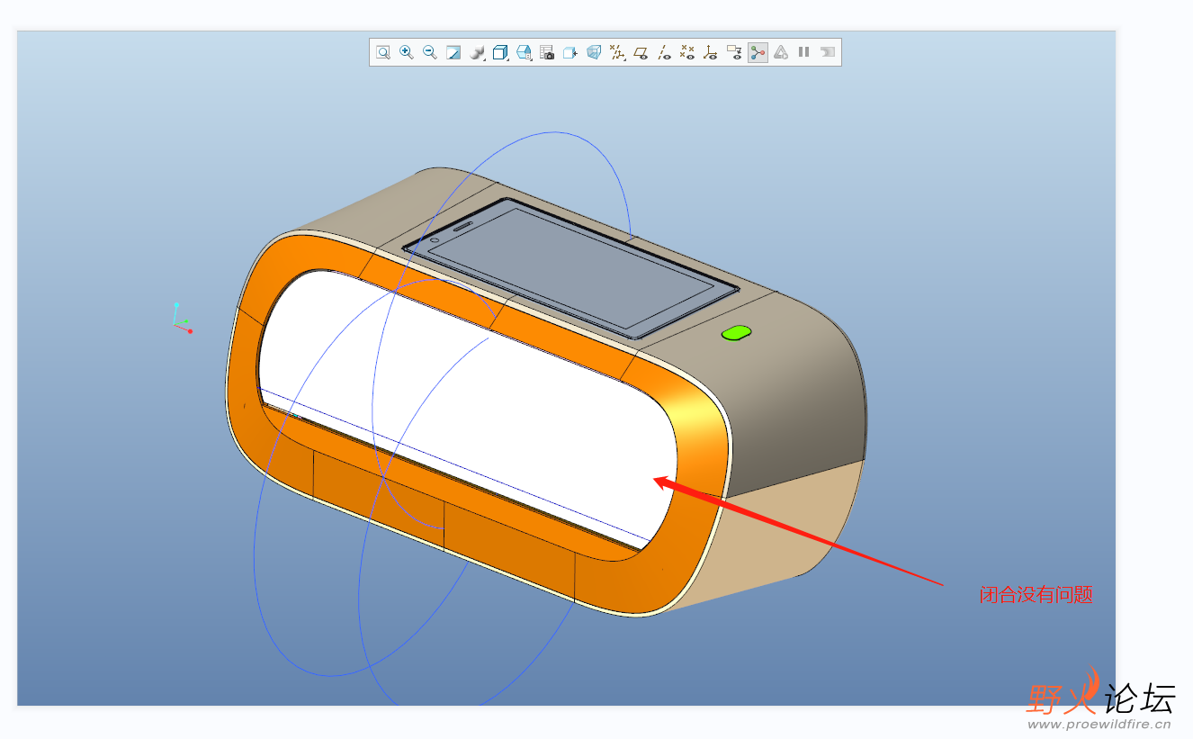This screenshot has width=1193, height=739.
Task: Toggle annotation display icon
Action: [x=734, y=52]
